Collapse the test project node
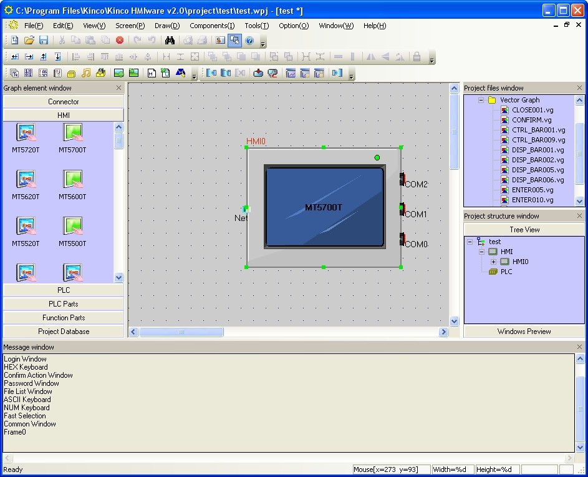 point(470,242)
